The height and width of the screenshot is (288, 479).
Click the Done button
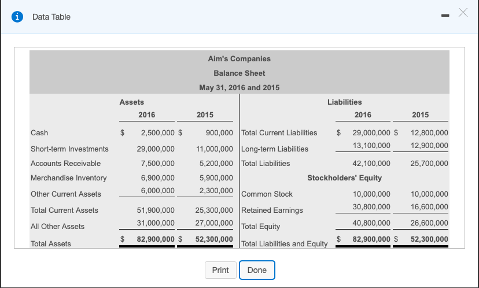(257, 270)
